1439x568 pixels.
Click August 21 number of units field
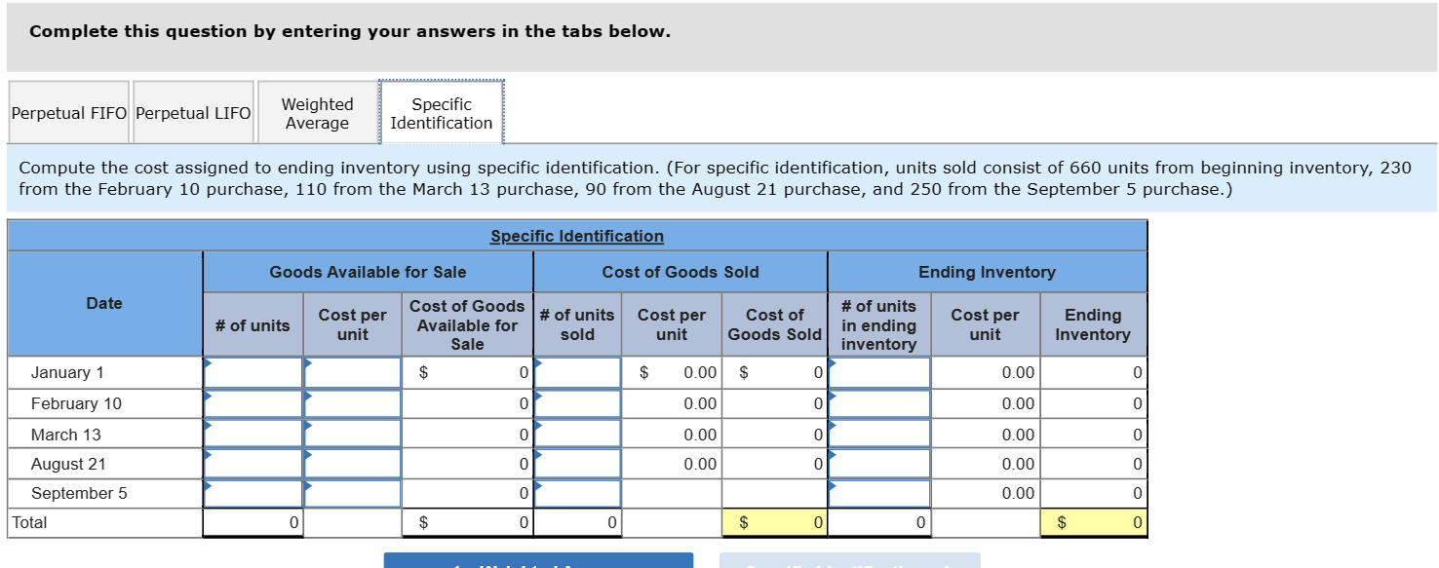(253, 464)
